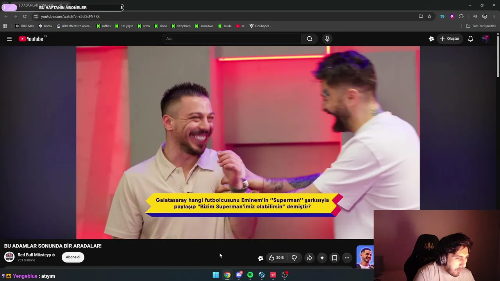The width and height of the screenshot is (500, 281).
Task: Click the page vertical scrollbar
Action: (498, 56)
